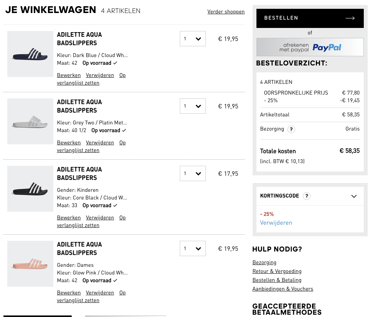Open the black kids Adilette slipper image
The image size is (368, 317).
[30, 189]
